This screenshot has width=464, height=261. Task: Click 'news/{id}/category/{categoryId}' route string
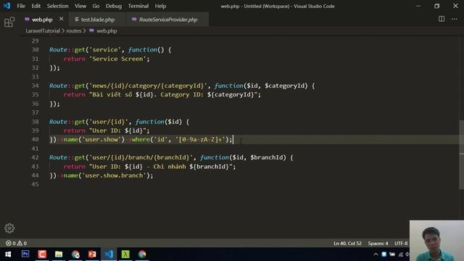tap(148, 86)
